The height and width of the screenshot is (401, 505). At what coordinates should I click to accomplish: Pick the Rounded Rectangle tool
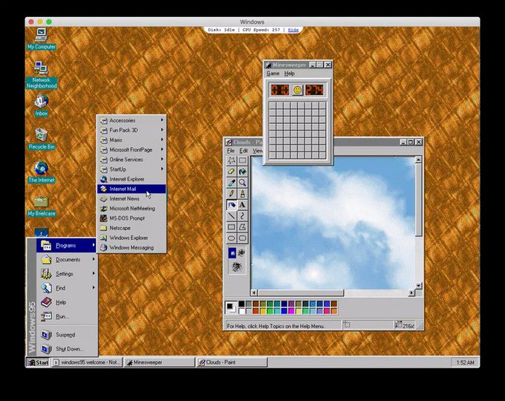click(x=243, y=238)
